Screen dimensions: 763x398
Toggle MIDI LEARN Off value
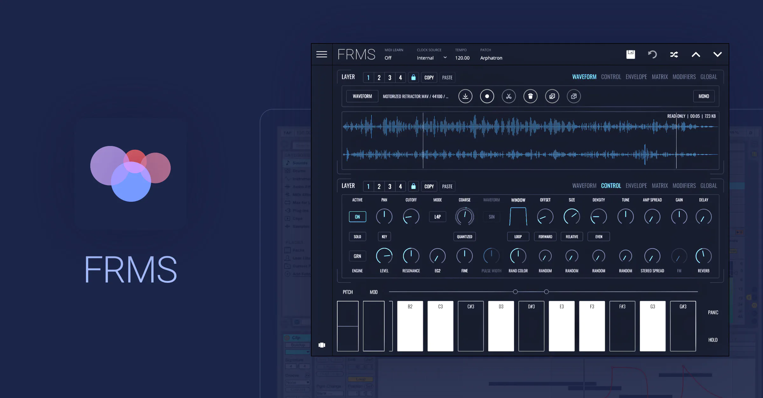click(x=388, y=58)
